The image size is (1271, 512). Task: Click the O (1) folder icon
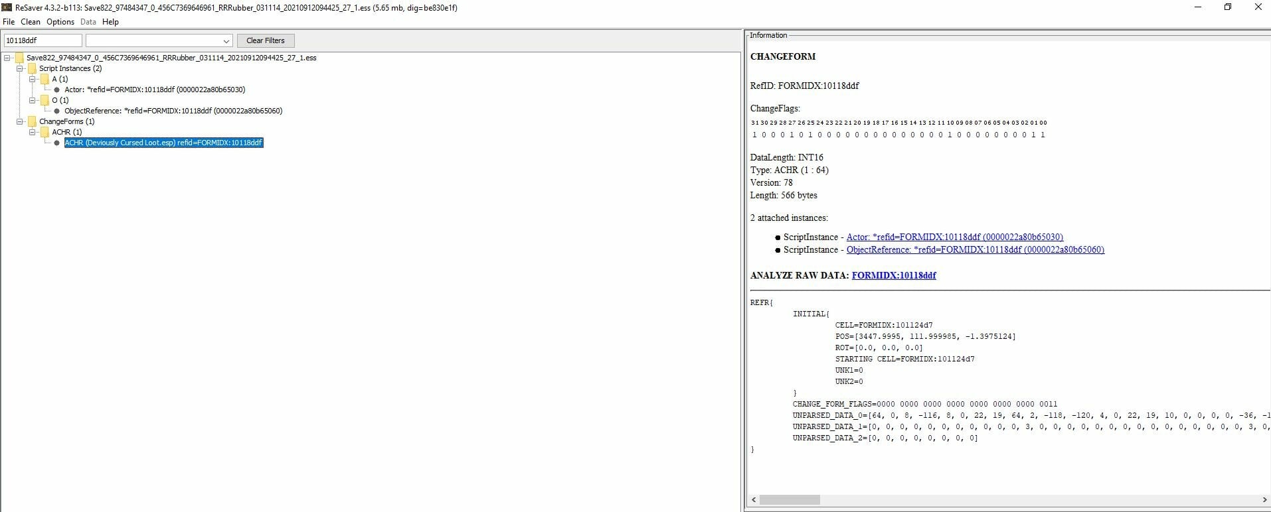click(44, 100)
